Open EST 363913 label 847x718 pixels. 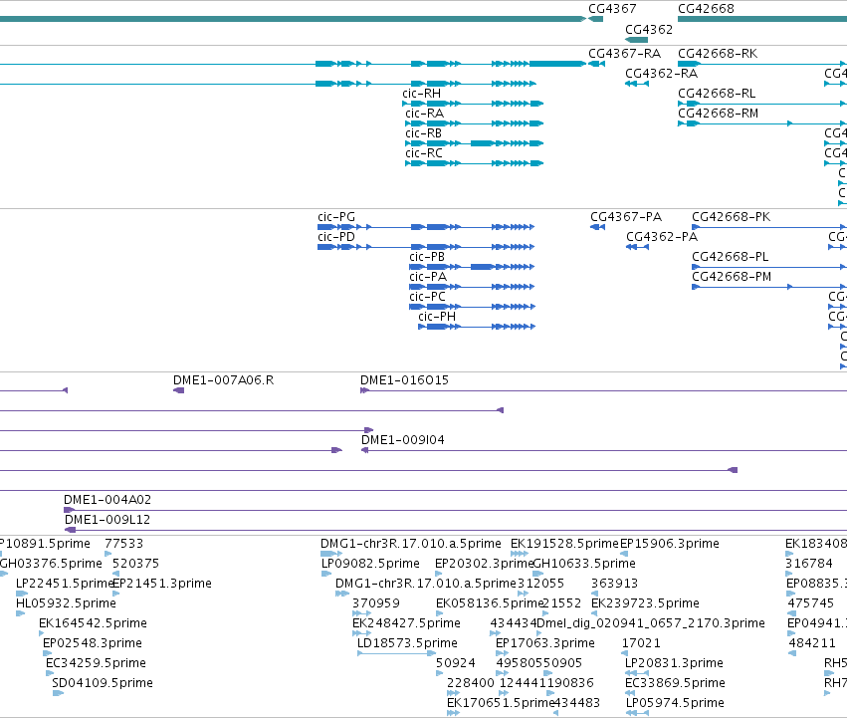pos(615,584)
